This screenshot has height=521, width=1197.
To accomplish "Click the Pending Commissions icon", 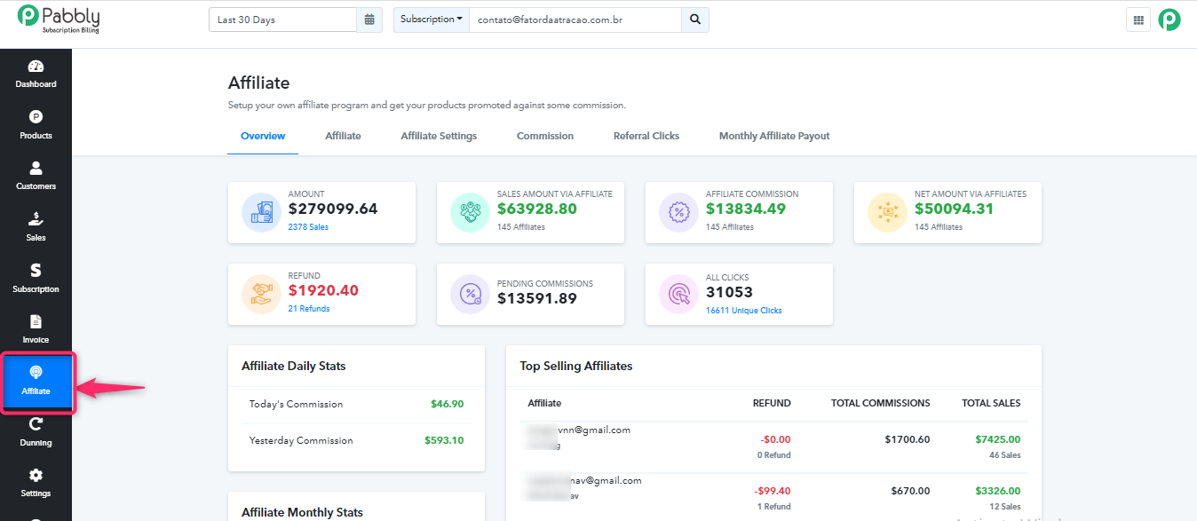I will pyautogui.click(x=471, y=294).
